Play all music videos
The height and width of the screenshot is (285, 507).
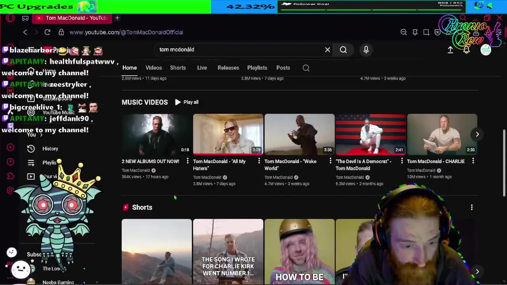coord(187,102)
